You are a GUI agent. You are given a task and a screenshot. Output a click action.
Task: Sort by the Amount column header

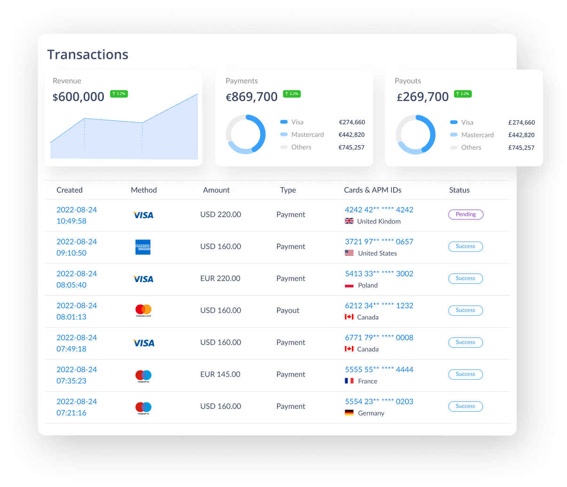coord(216,190)
